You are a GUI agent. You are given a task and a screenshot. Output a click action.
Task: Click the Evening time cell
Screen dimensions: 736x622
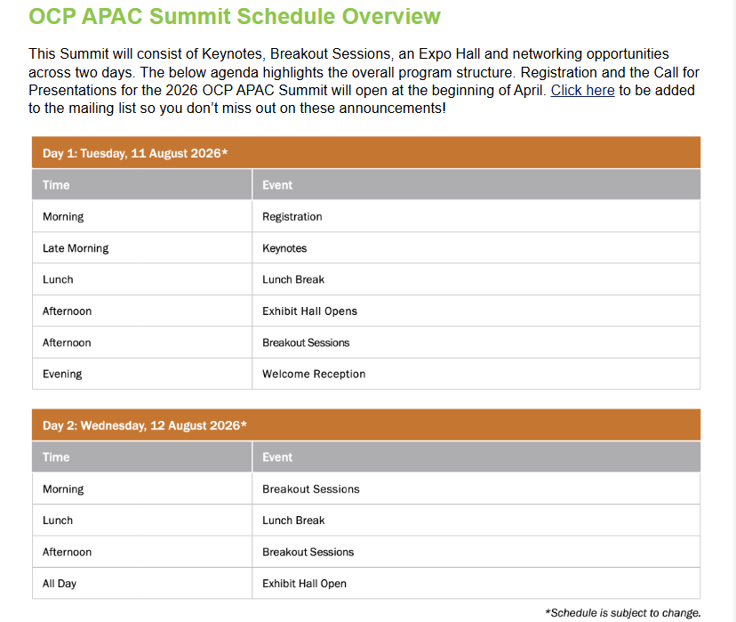(62, 375)
